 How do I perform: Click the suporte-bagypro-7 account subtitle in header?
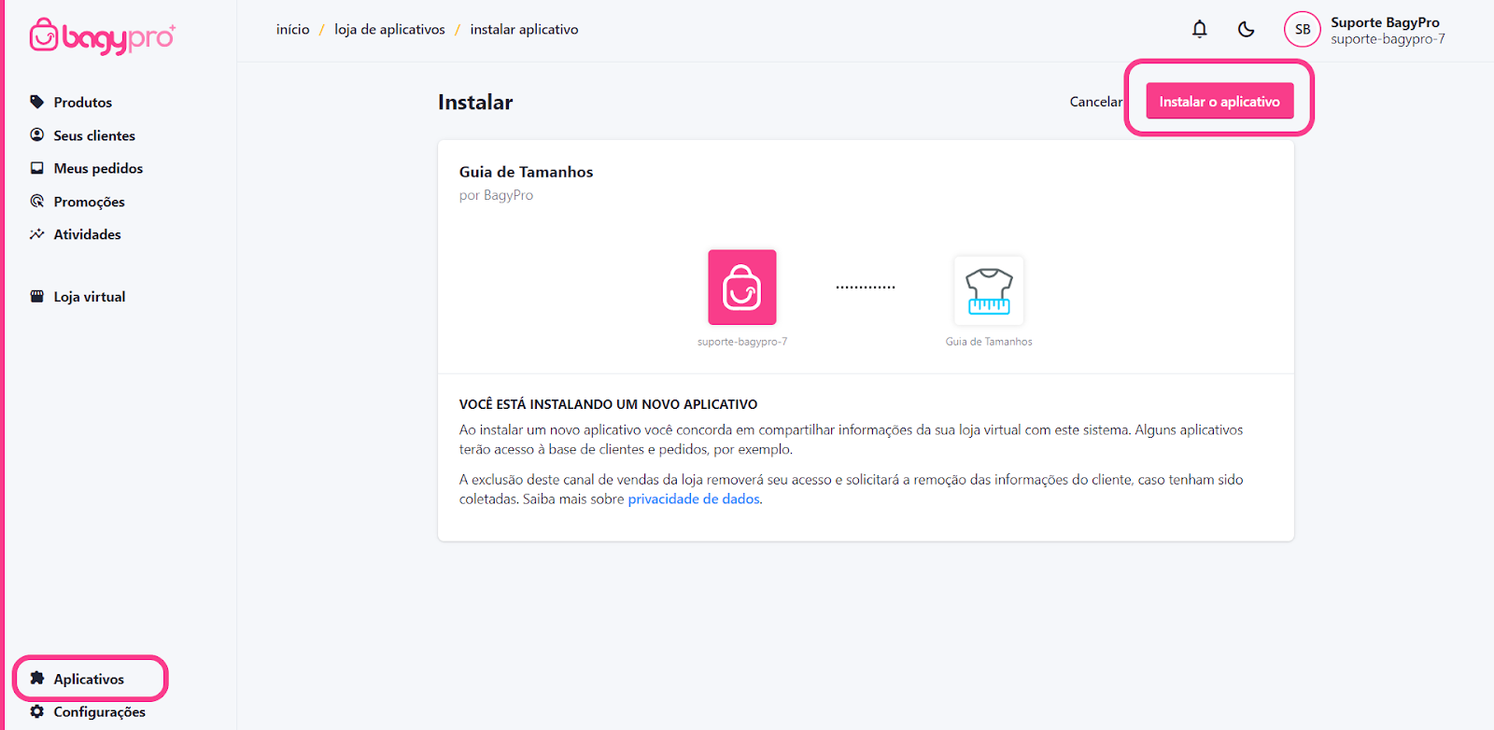tap(1388, 38)
